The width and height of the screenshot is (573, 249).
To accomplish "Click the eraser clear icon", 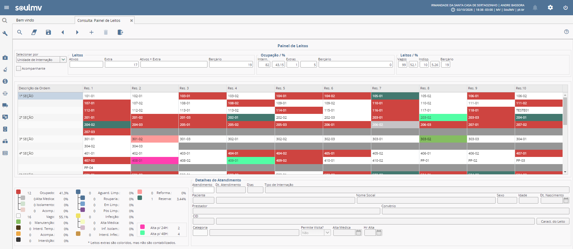I will tap(34, 32).
